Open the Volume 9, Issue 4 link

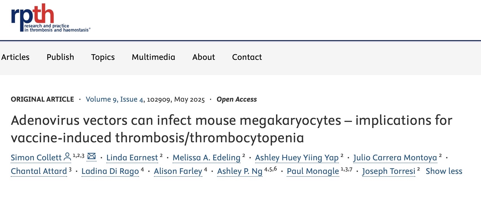[x=114, y=99]
